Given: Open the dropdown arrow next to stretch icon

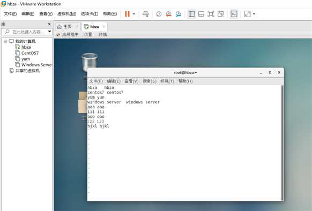Looking at the screenshot, I should pos(254,14).
